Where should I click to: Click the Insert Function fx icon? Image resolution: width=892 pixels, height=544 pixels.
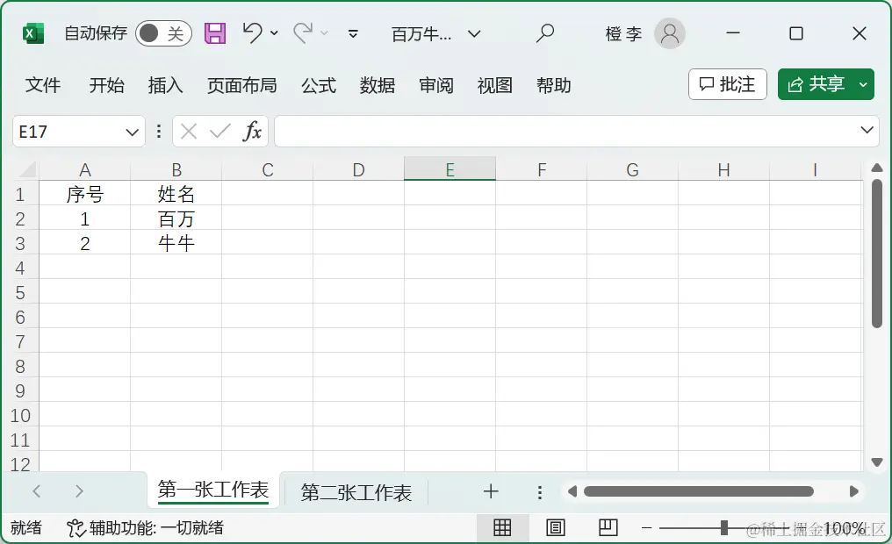click(253, 132)
